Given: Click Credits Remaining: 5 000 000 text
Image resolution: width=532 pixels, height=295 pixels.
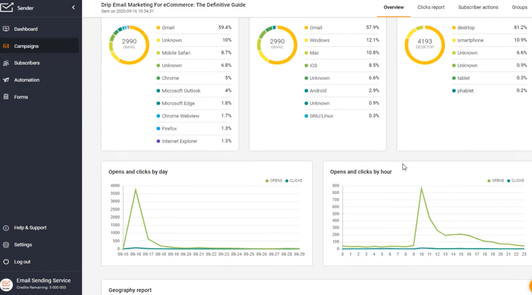Looking at the screenshot, I should [x=42, y=288].
